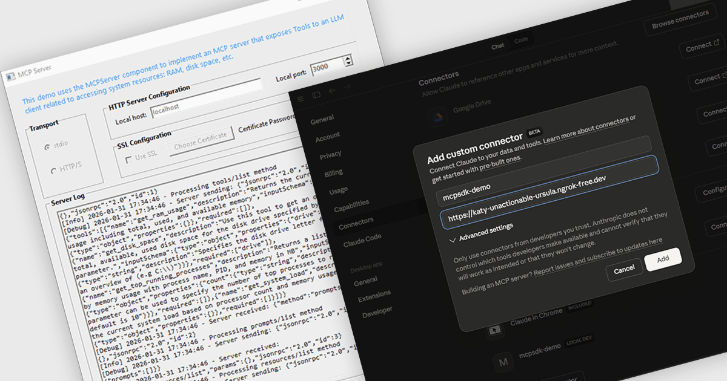Click the Connectors page heading

[439, 78]
